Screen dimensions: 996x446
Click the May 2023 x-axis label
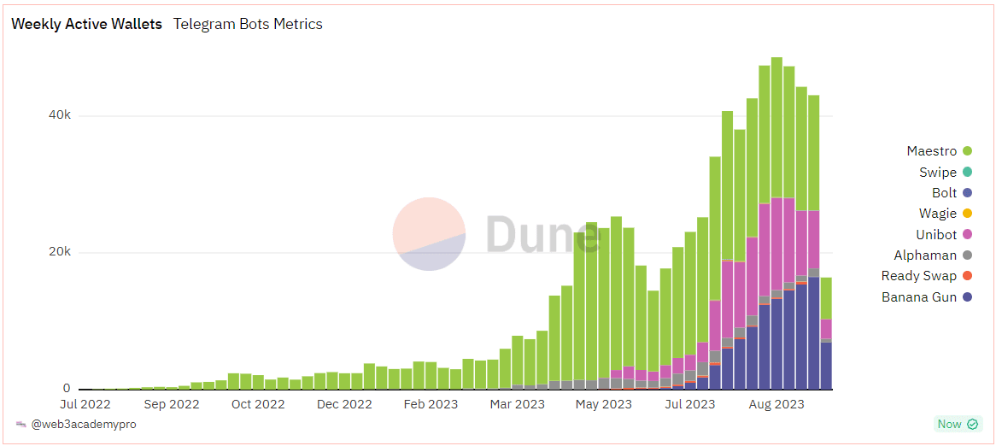pyautogui.click(x=602, y=404)
